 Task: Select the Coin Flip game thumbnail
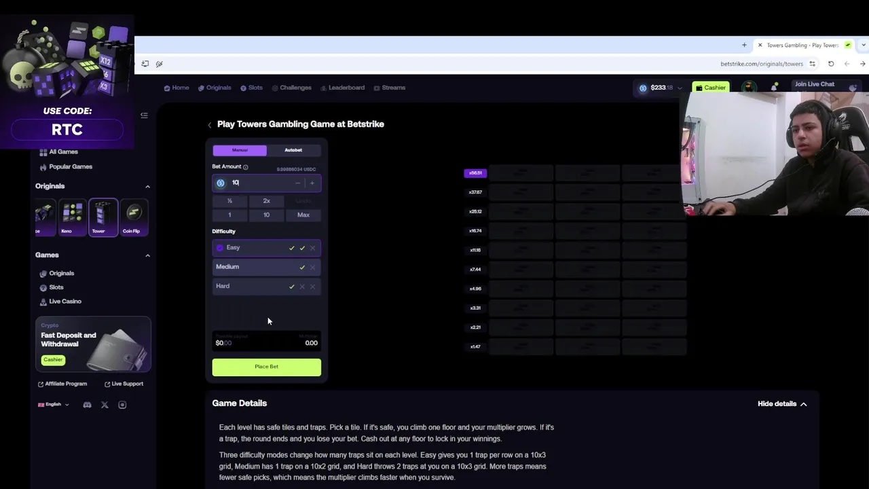[x=134, y=217]
